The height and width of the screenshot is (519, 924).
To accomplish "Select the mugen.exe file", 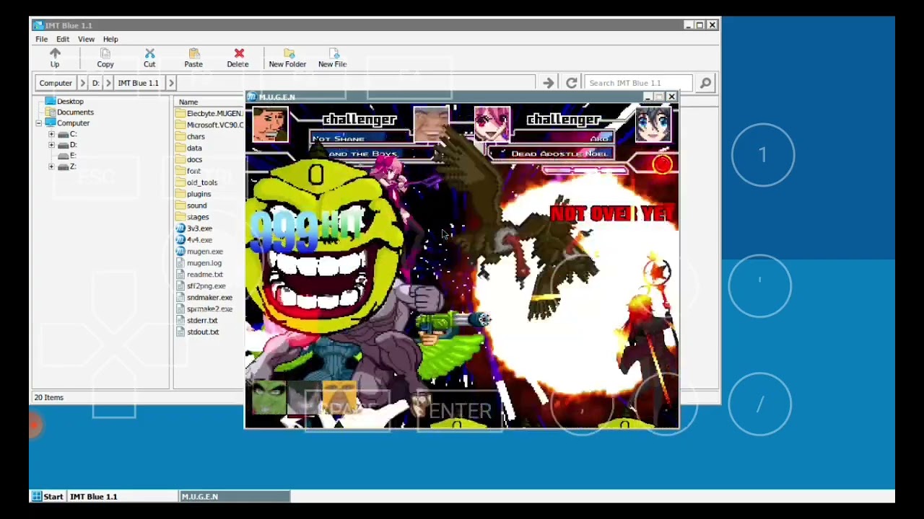I will (x=200, y=252).
